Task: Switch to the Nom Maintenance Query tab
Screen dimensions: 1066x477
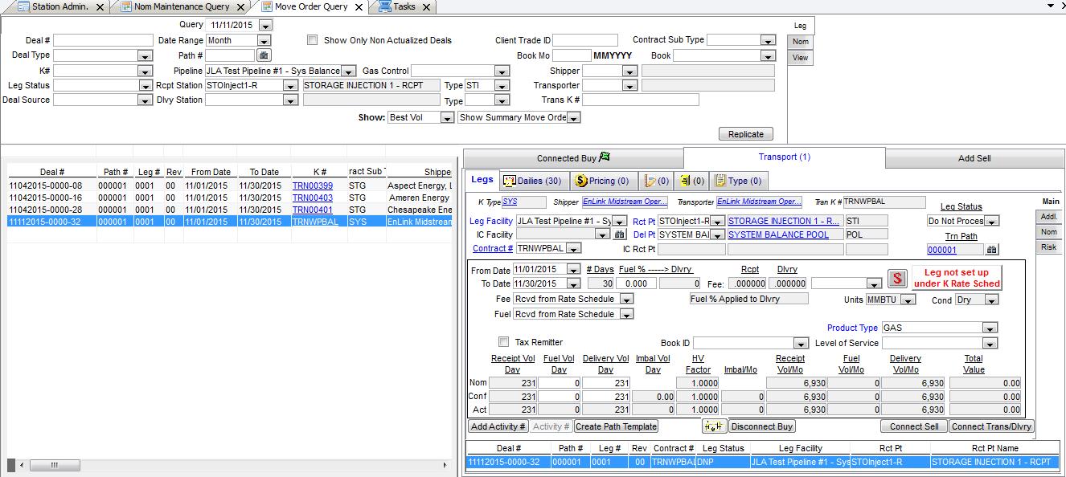Action: (x=181, y=6)
